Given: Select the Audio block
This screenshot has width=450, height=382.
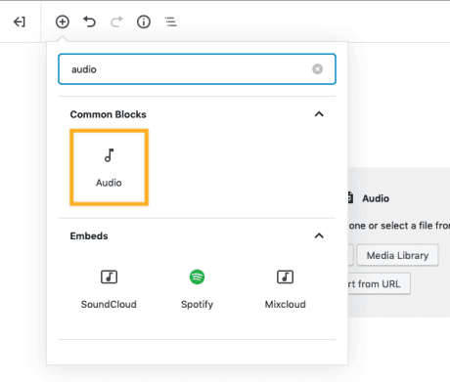Looking at the screenshot, I should coord(110,167).
